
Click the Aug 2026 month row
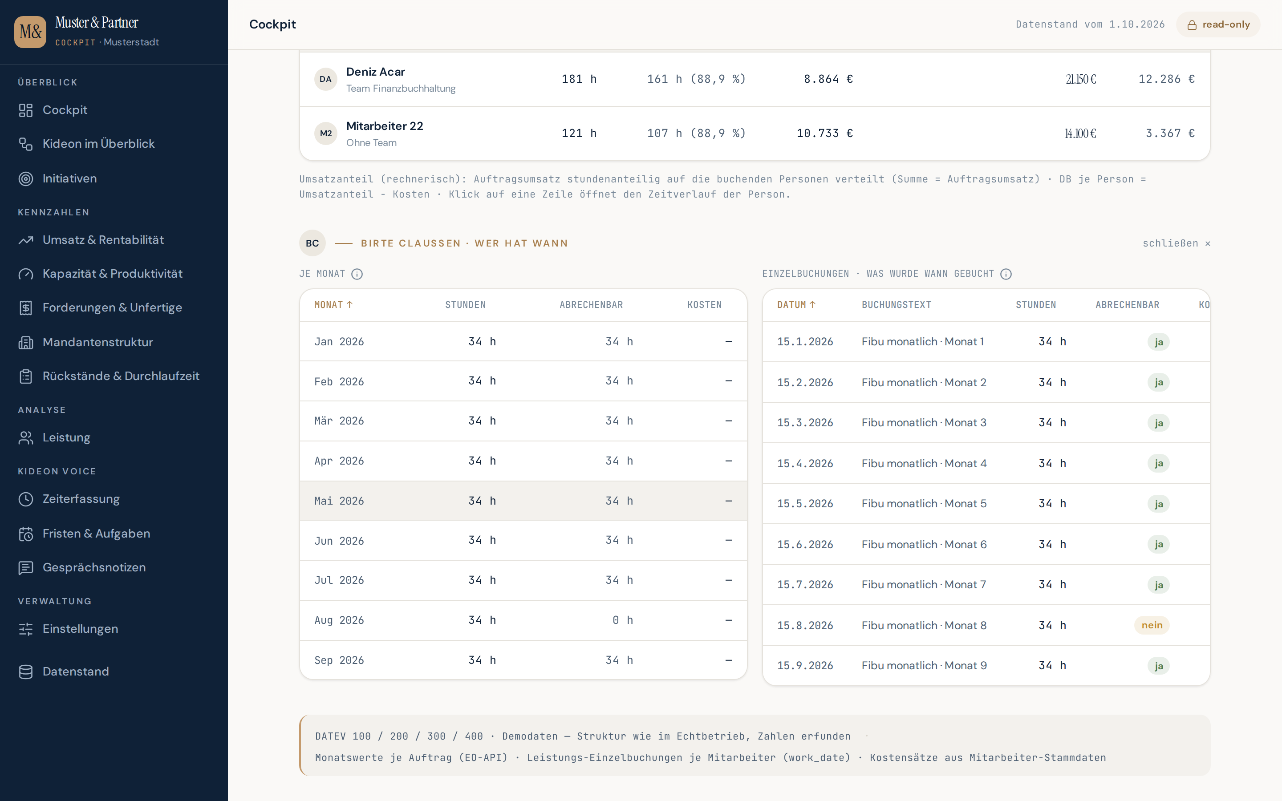pos(523,620)
